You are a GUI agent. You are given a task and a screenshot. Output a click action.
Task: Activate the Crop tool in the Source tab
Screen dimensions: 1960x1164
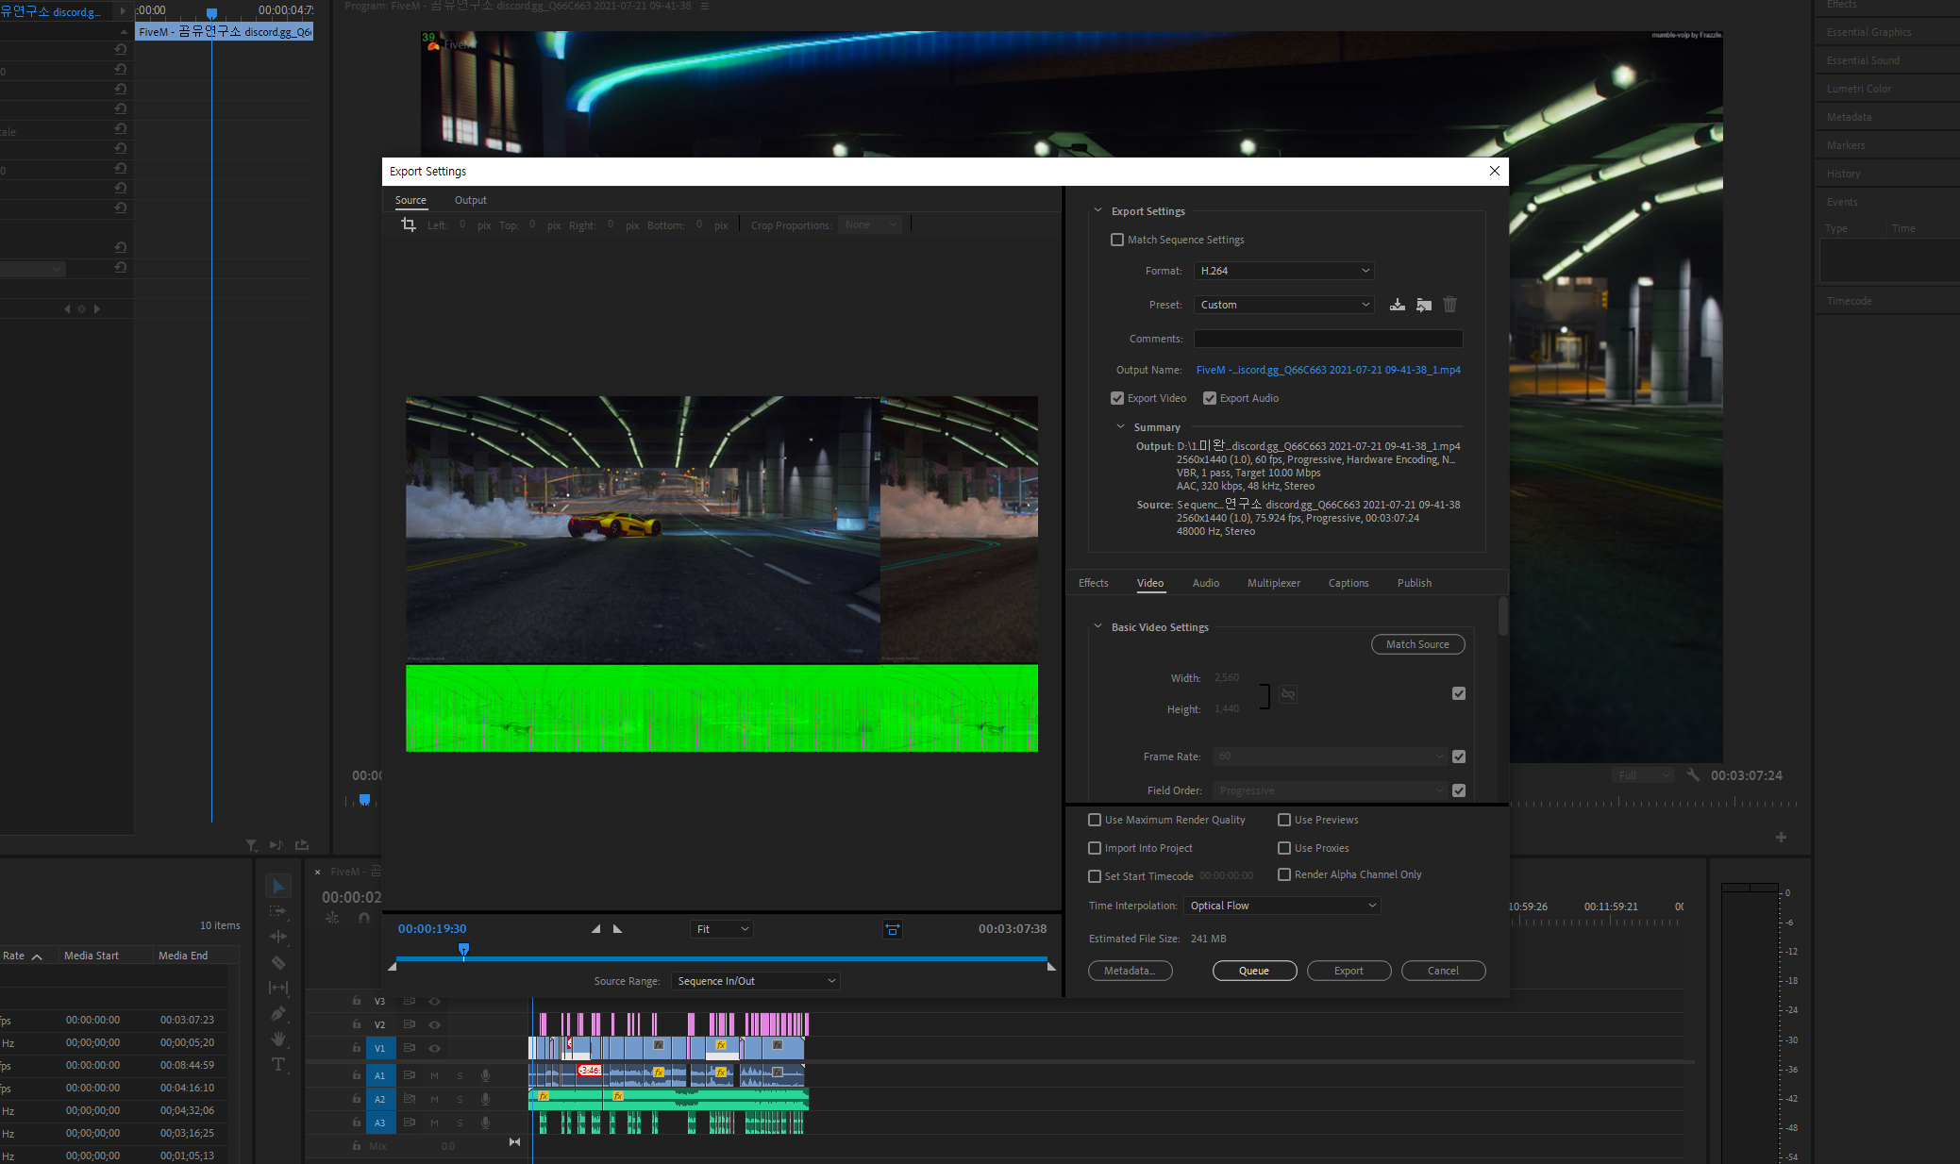(x=408, y=224)
